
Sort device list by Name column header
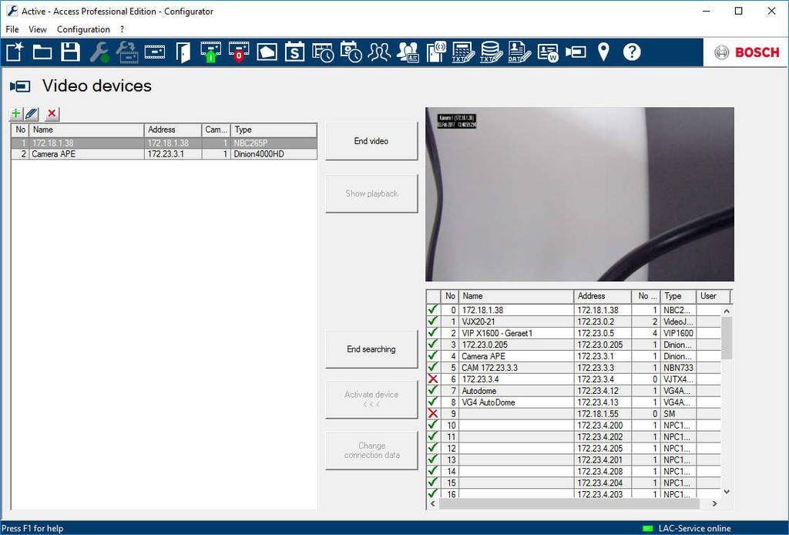pos(86,130)
